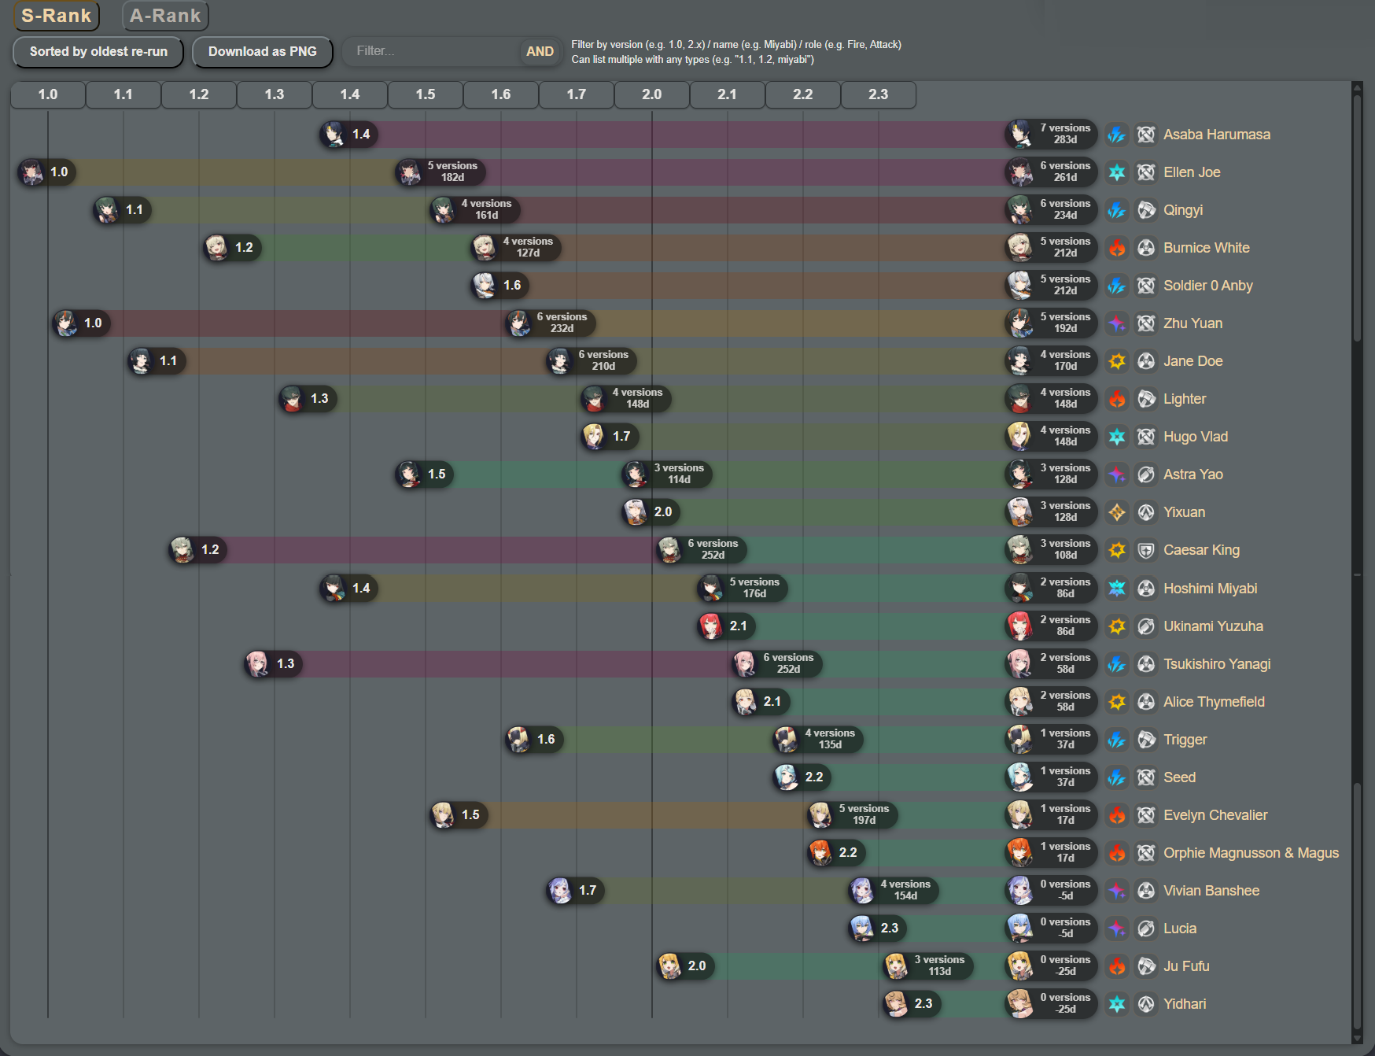The image size is (1375, 1056).
Task: Click Caesar King's 1.2 banner marker
Action: 198,550
